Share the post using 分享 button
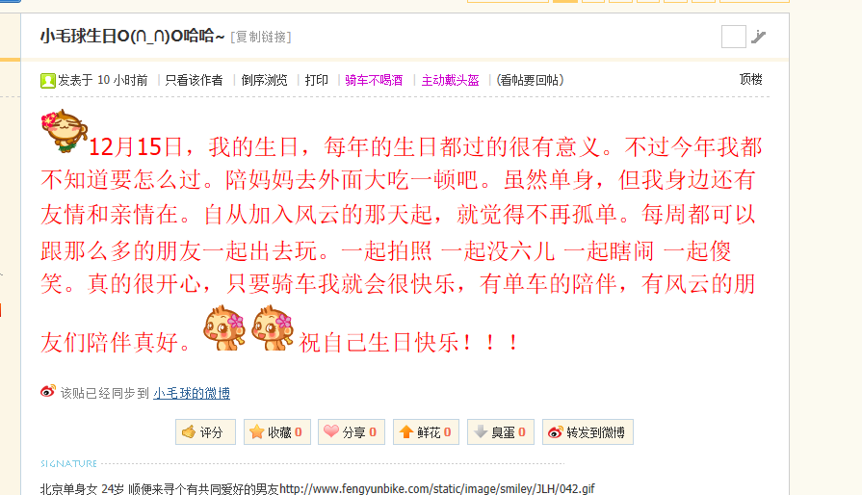The width and height of the screenshot is (862, 495). tap(352, 431)
